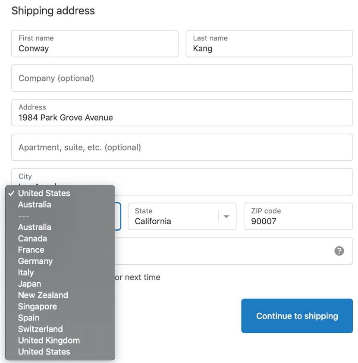Select Canada from the country list
This screenshot has width=358, height=363.
[x=32, y=238]
